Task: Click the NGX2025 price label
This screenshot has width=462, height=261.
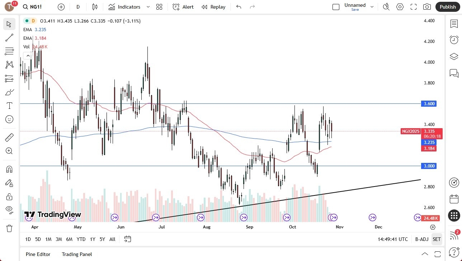Action: [x=410, y=131]
